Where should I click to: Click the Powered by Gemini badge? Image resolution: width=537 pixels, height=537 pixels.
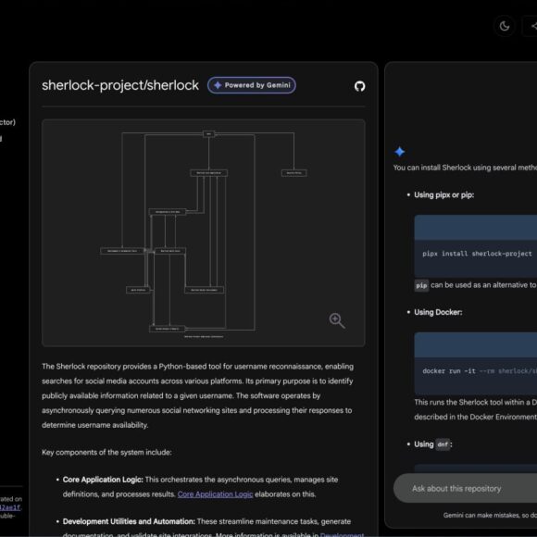tap(252, 85)
